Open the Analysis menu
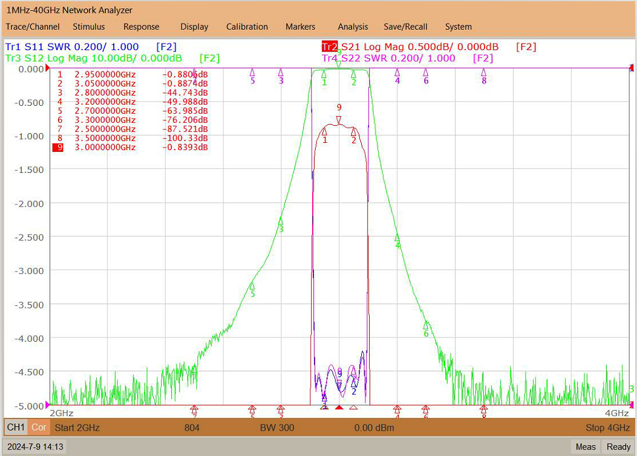This screenshot has width=637, height=456. pos(353,27)
